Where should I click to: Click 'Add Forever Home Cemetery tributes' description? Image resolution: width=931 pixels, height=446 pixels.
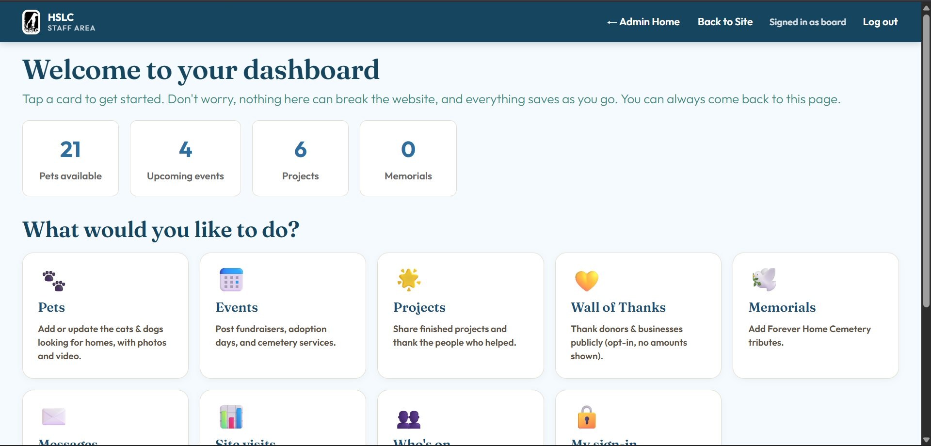(809, 335)
